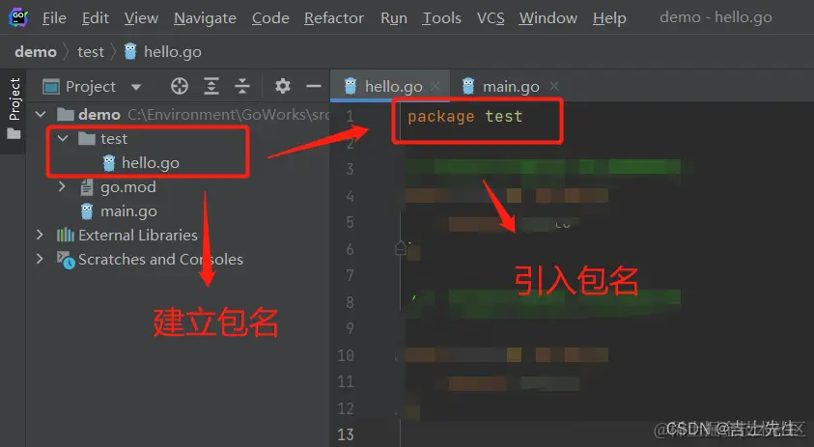Click the demo breadcrumb
814x447 pixels.
coord(36,52)
